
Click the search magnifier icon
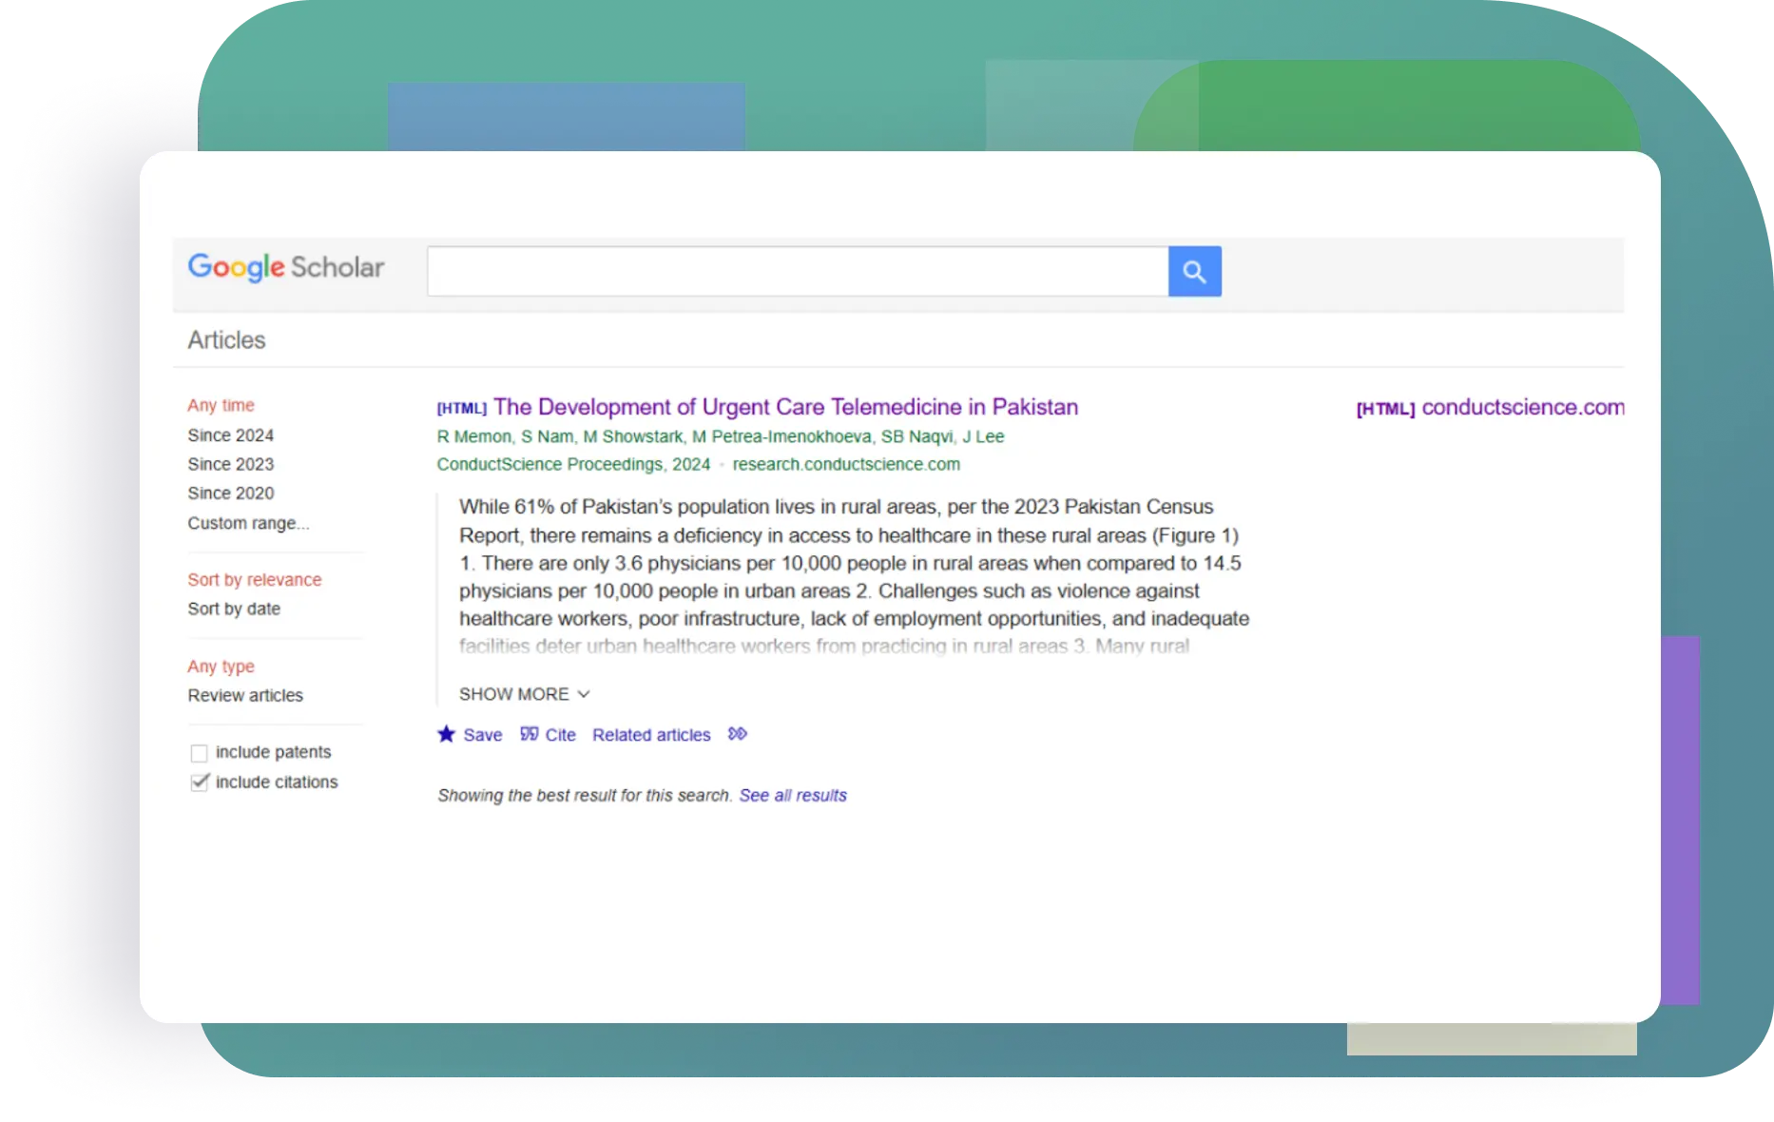pyautogui.click(x=1194, y=271)
